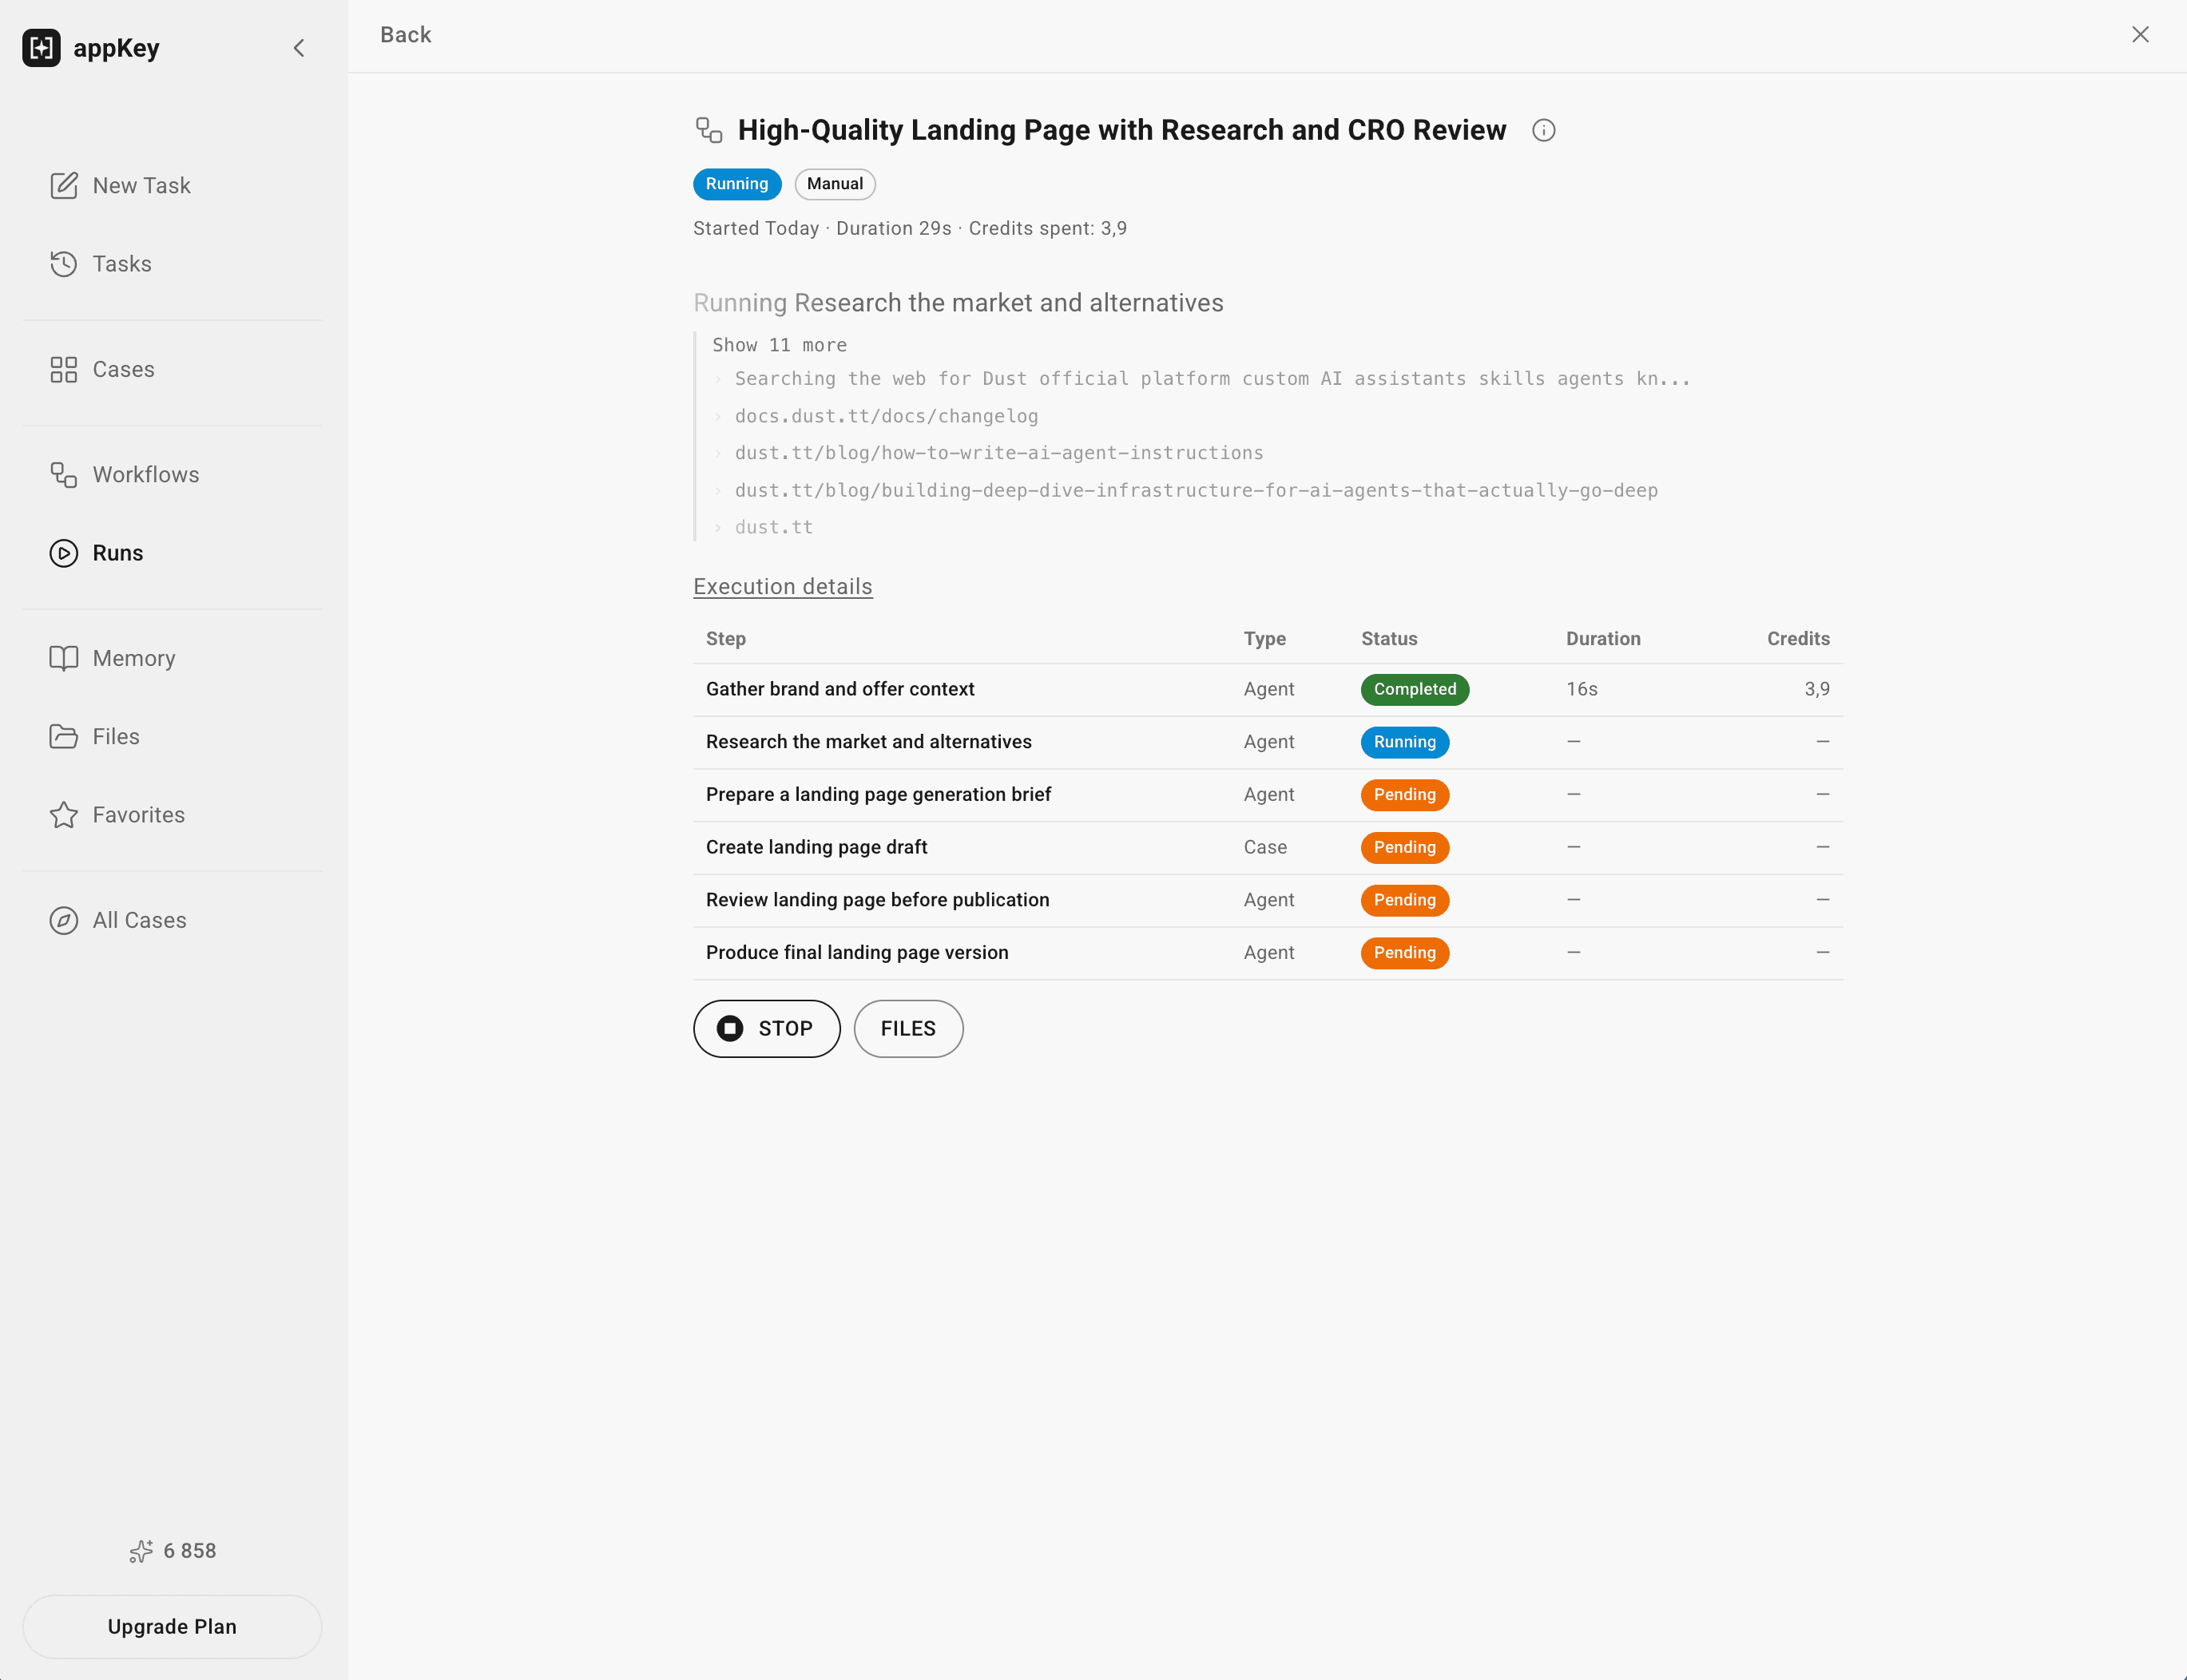Click the Running status badge under the title
This screenshot has width=2187, height=1680.
pyautogui.click(x=737, y=184)
